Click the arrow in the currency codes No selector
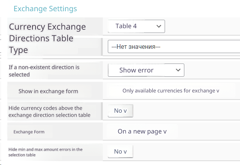Screen dimensions: 240x165 [x=125, y=111]
